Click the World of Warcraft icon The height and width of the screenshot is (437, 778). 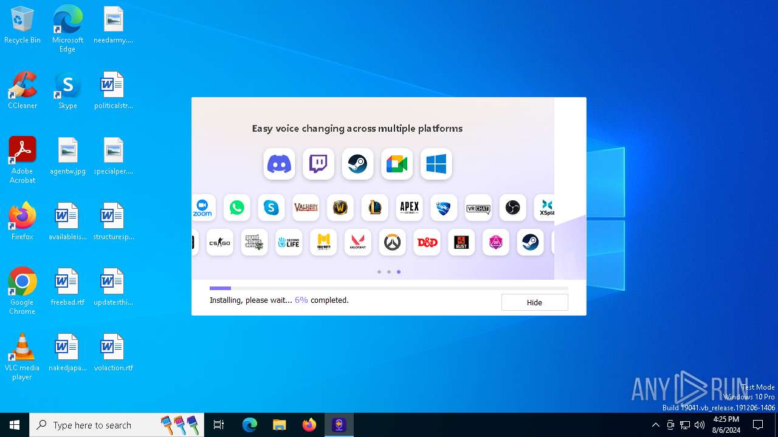pyautogui.click(x=340, y=208)
